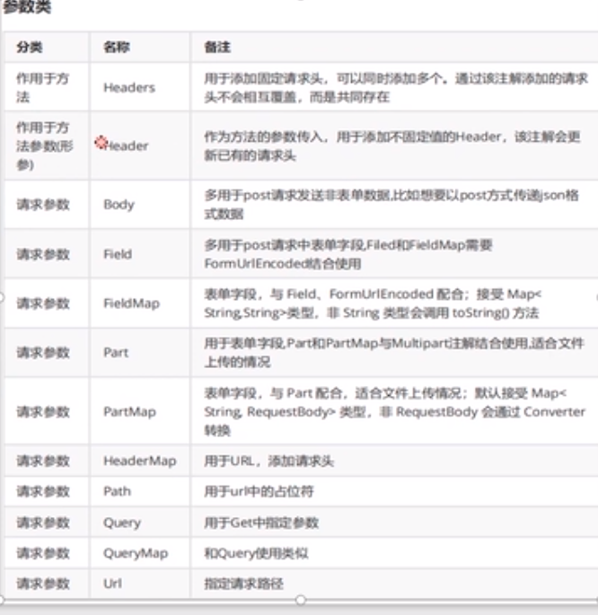Click the PartMap description mentioning Converter
The width and height of the screenshot is (598, 615).
(394, 411)
